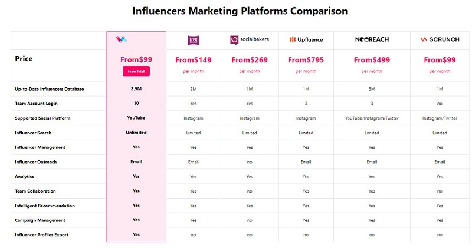
Task: Click the YouTube/Instagram/Twitter cell under NeoReach
Action: pos(372,118)
